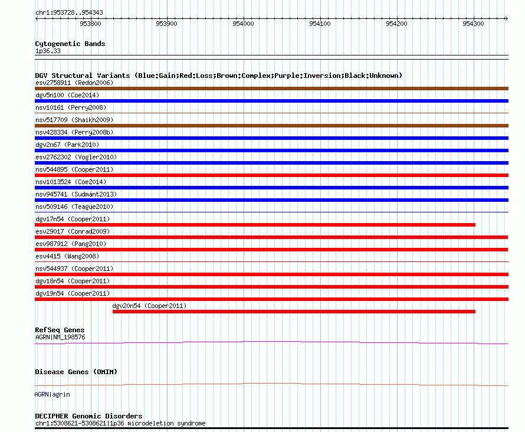The width and height of the screenshot is (525, 432).
Task: Click the DGV Structural Variants track heading
Action: click(218, 76)
